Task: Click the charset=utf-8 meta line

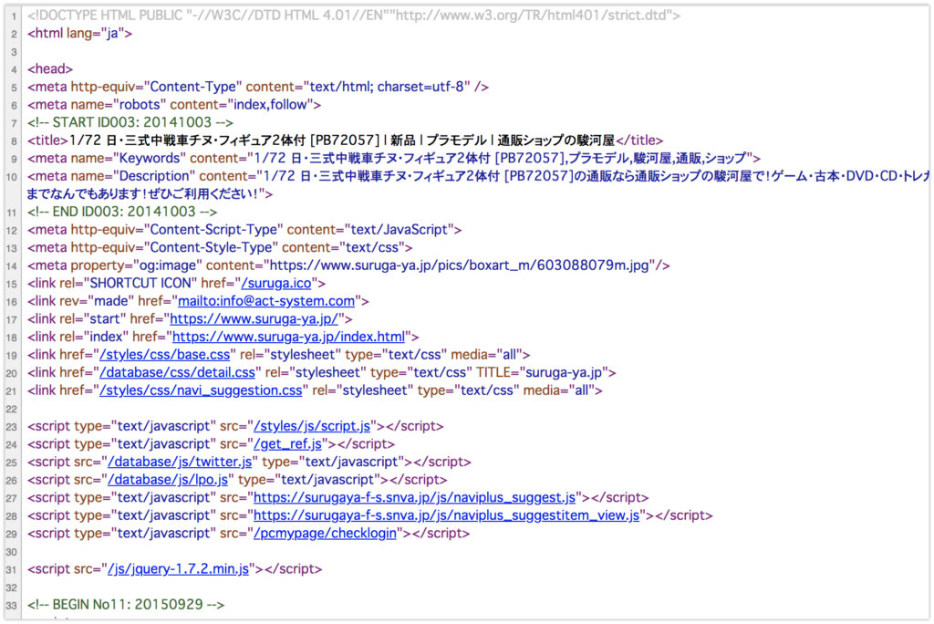Action: [258, 87]
